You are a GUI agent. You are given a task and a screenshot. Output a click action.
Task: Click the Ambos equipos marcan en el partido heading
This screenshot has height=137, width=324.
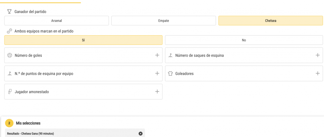click(x=44, y=31)
